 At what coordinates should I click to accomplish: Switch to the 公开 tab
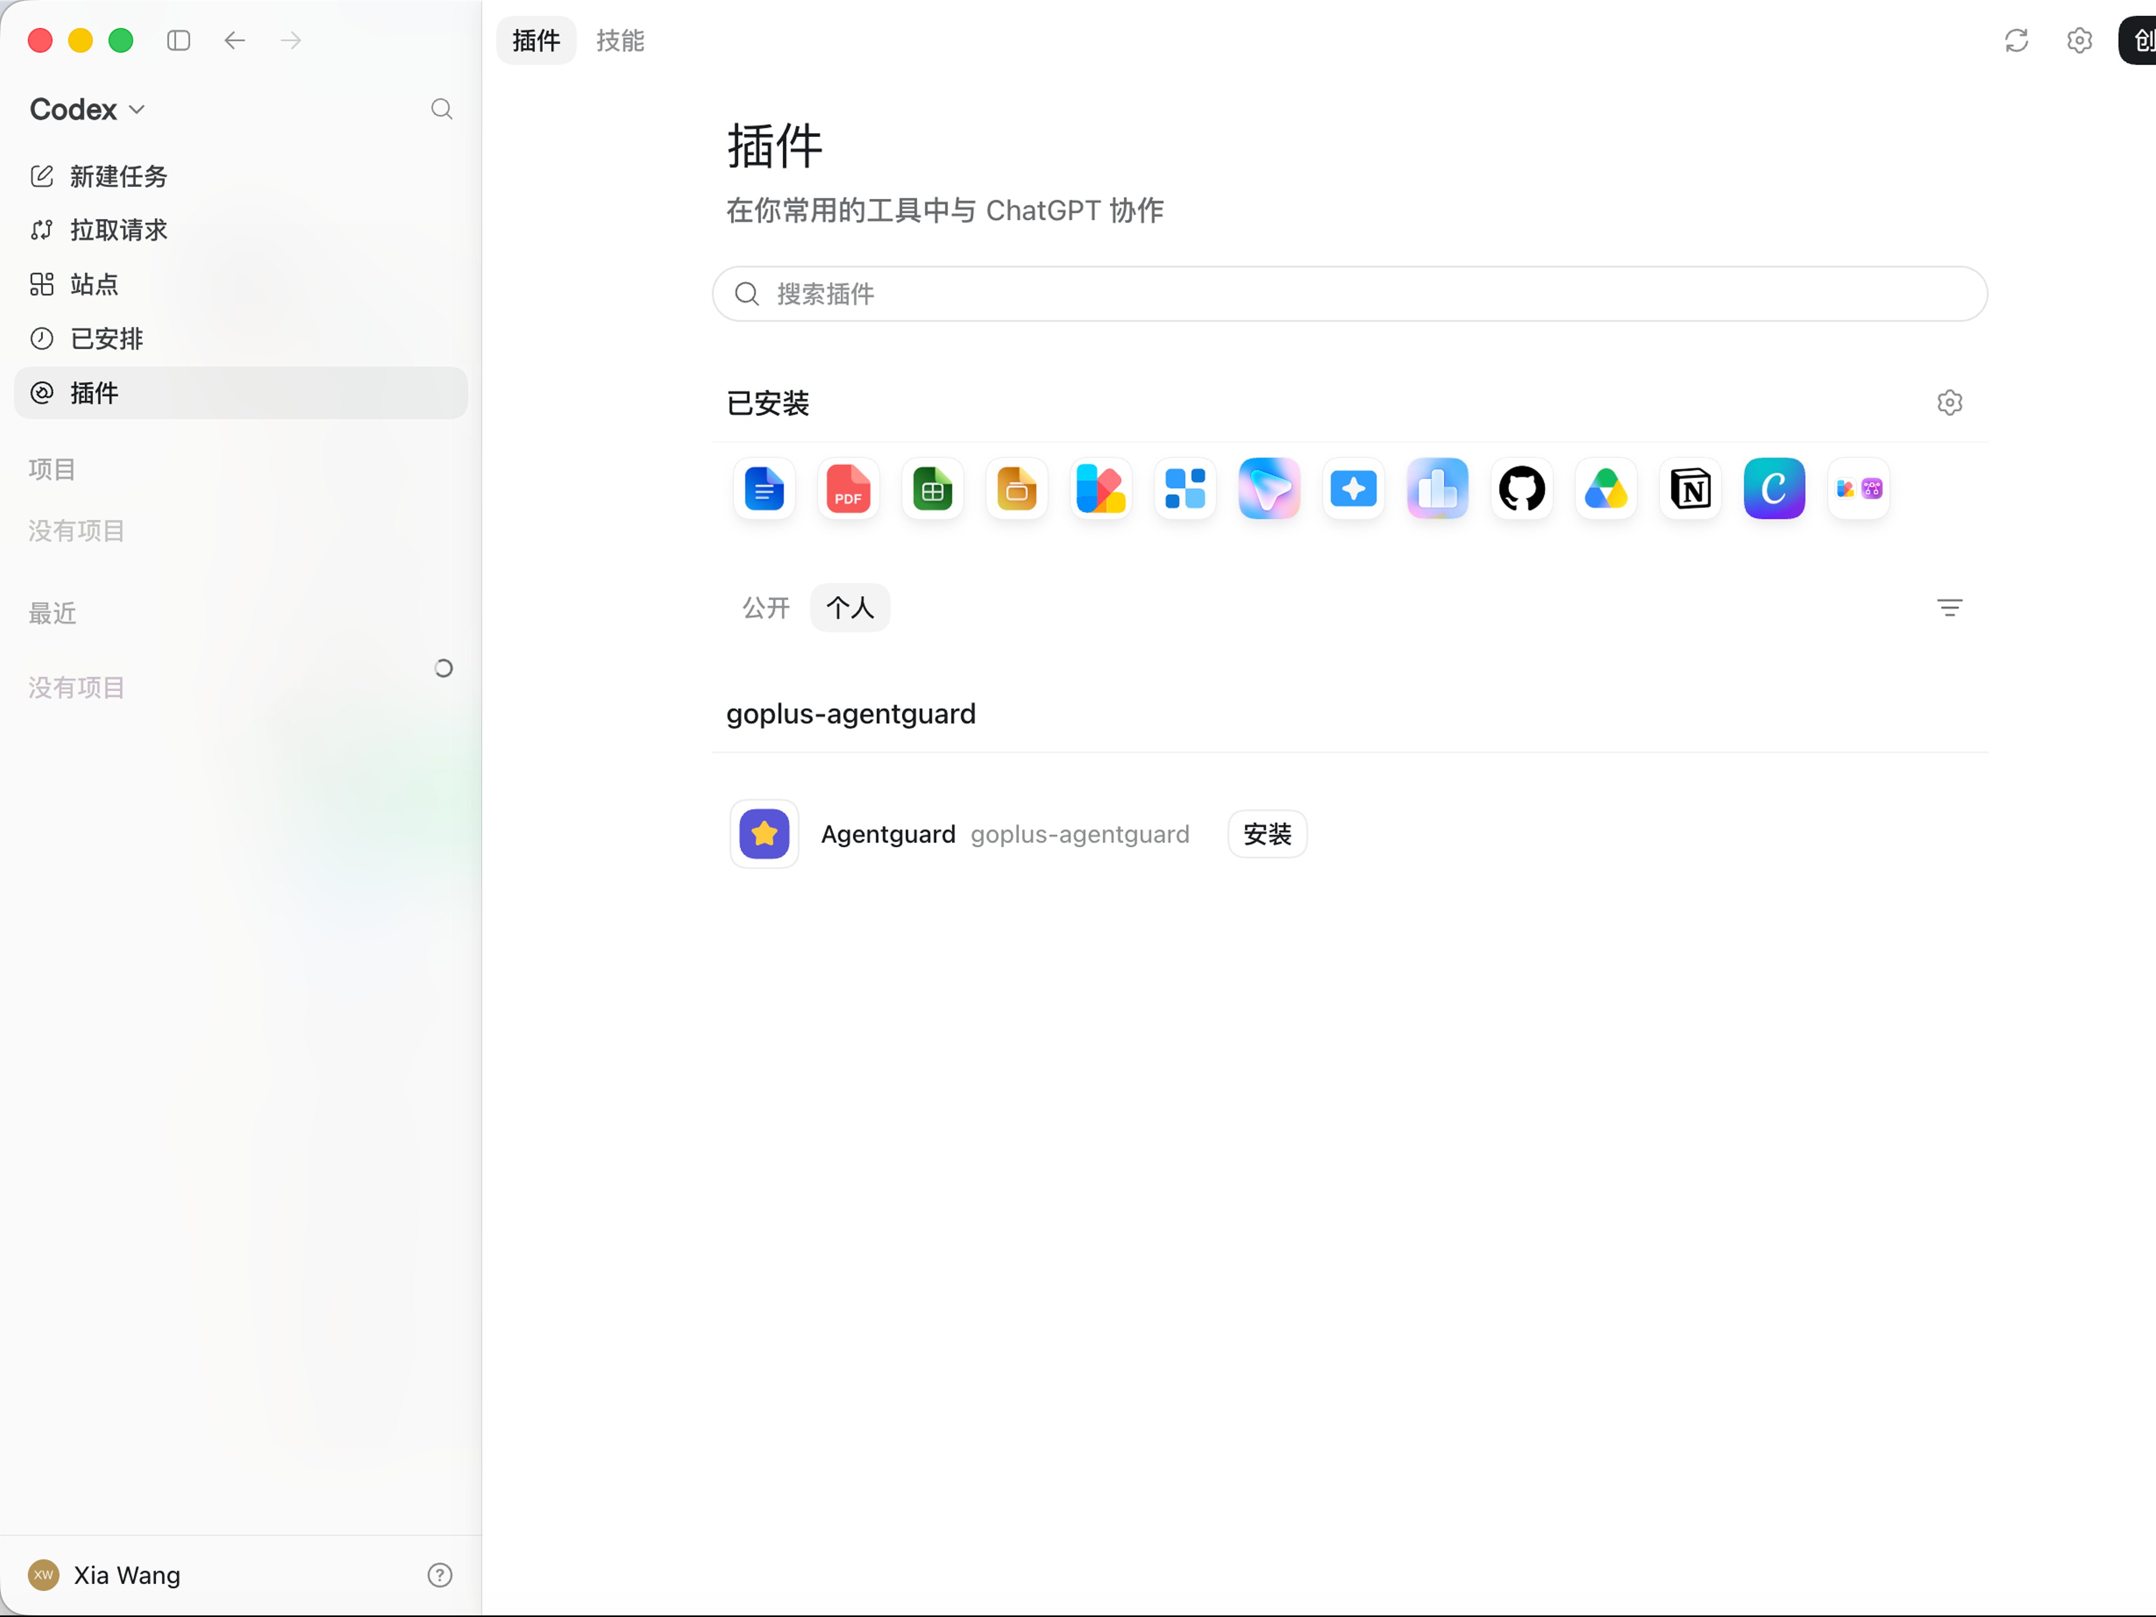click(766, 608)
